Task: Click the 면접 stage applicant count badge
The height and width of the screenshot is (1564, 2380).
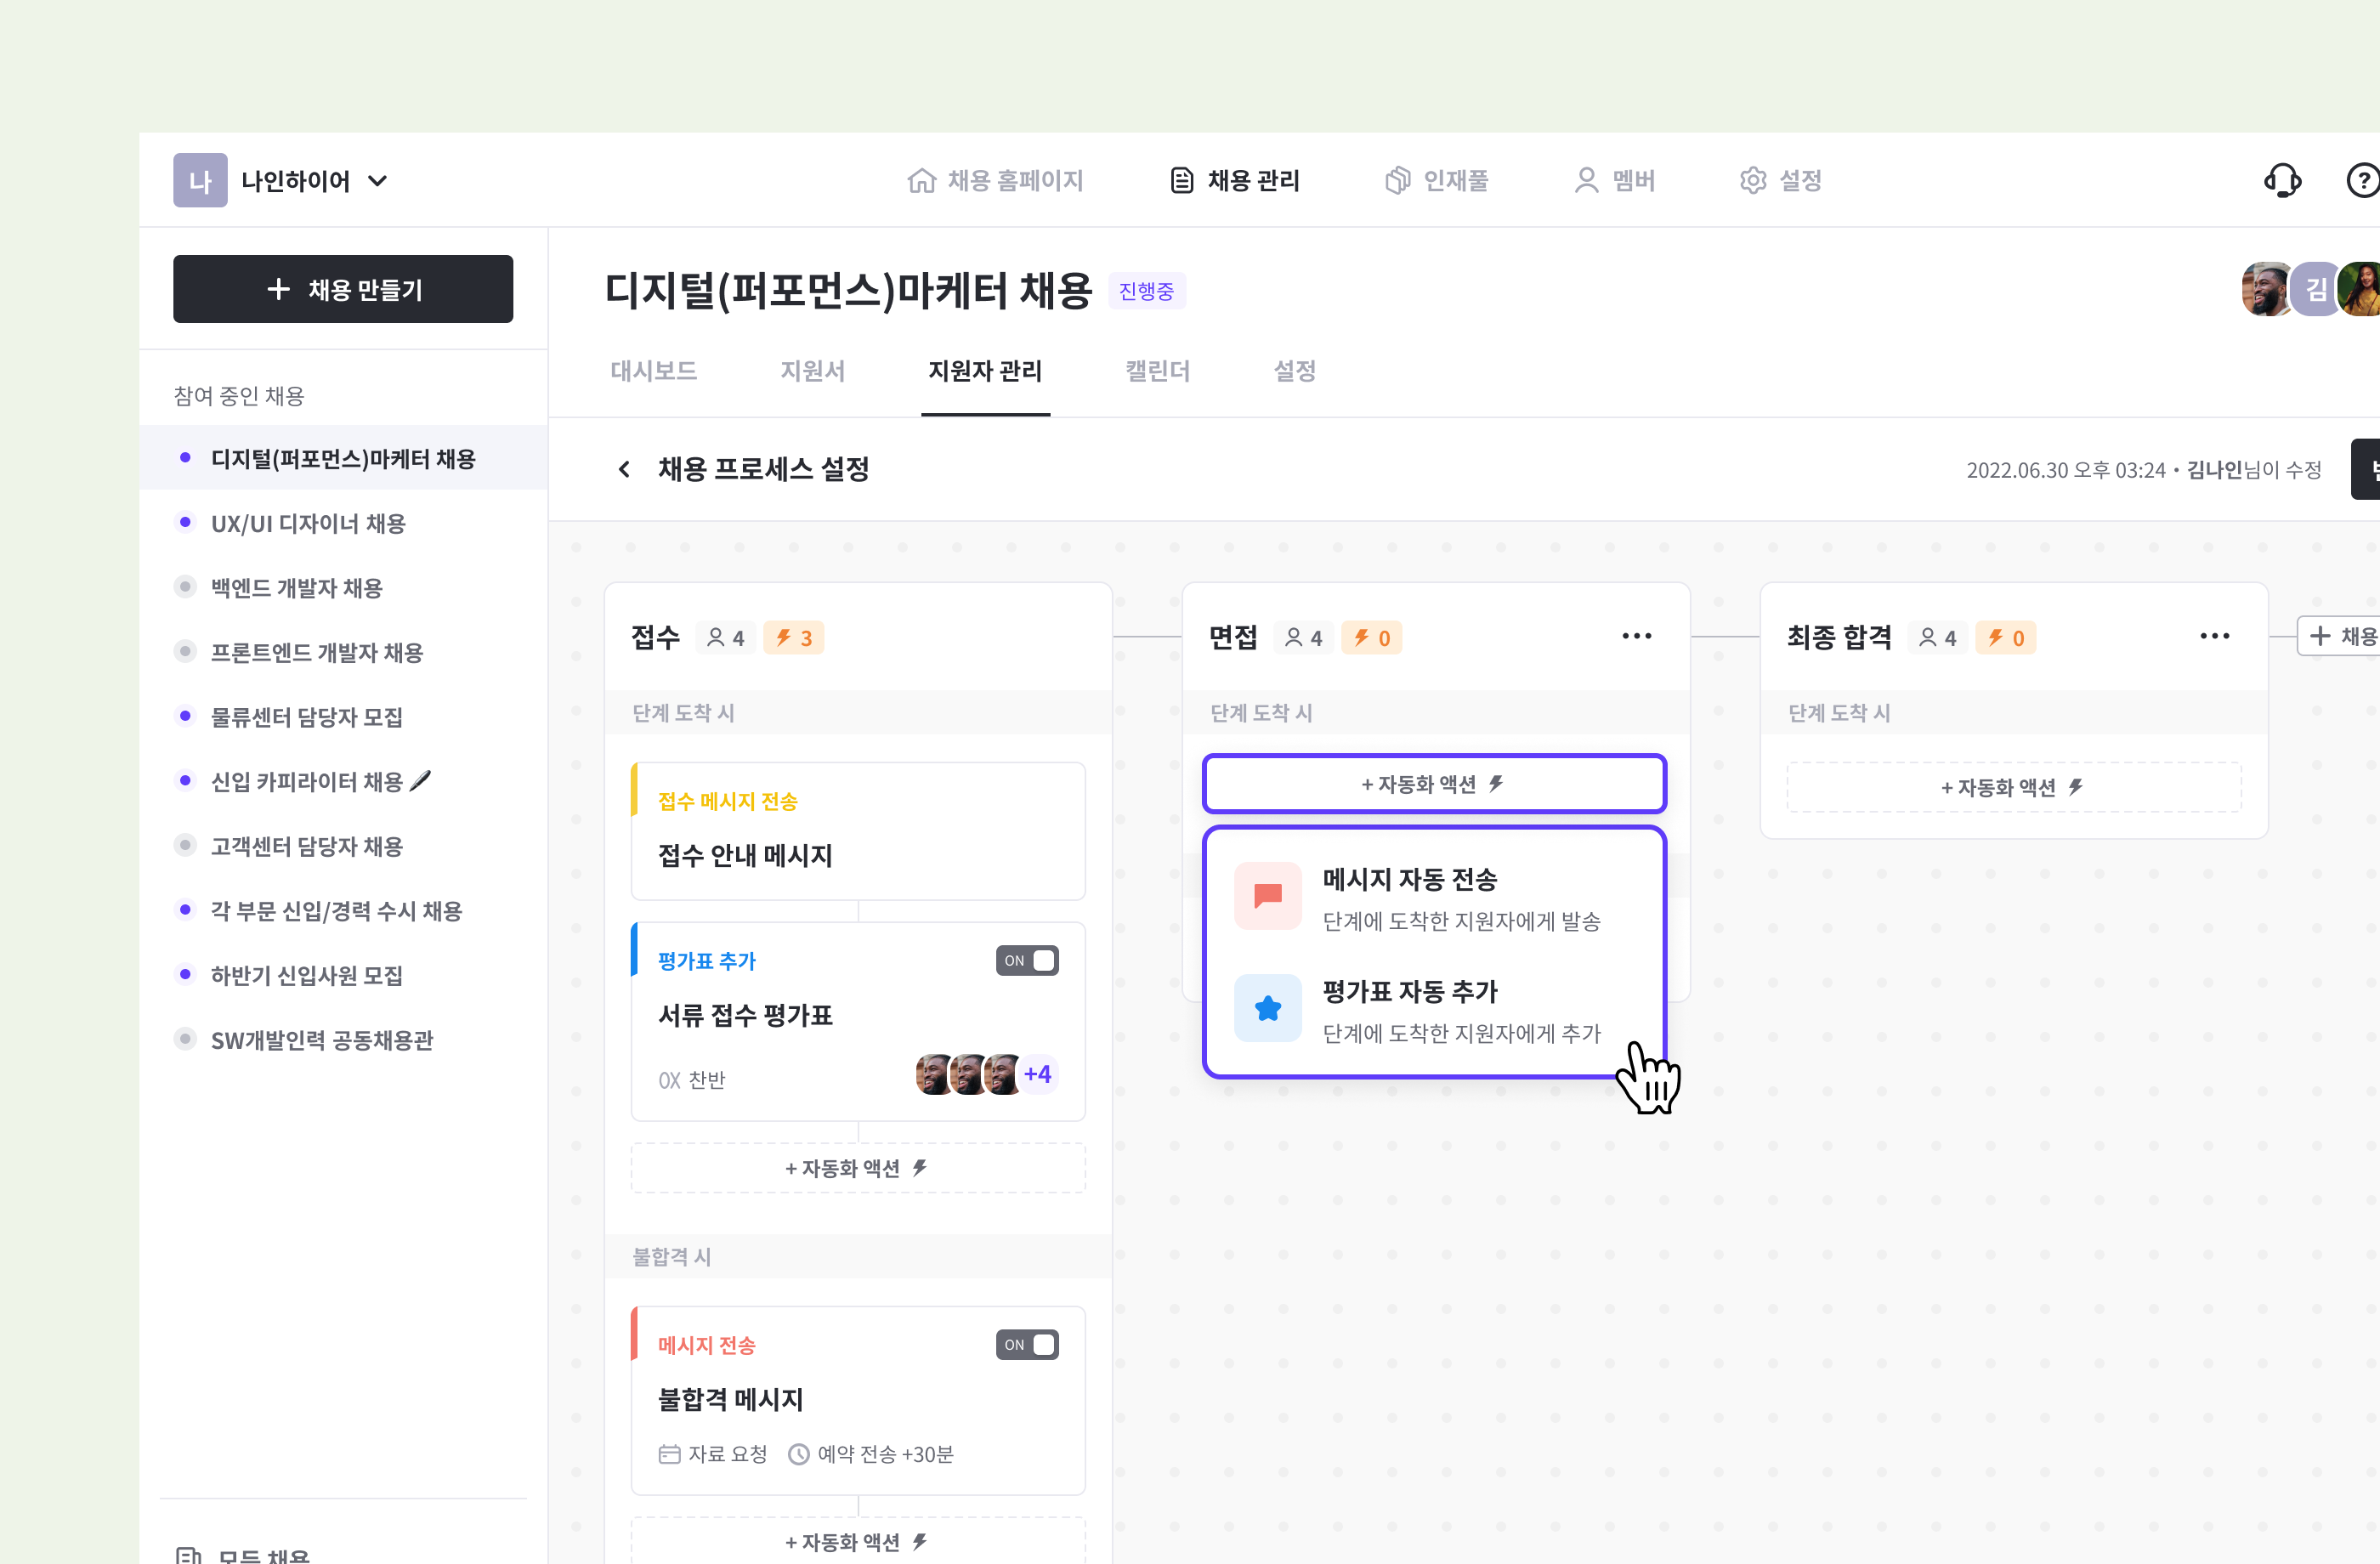Action: click(1304, 638)
